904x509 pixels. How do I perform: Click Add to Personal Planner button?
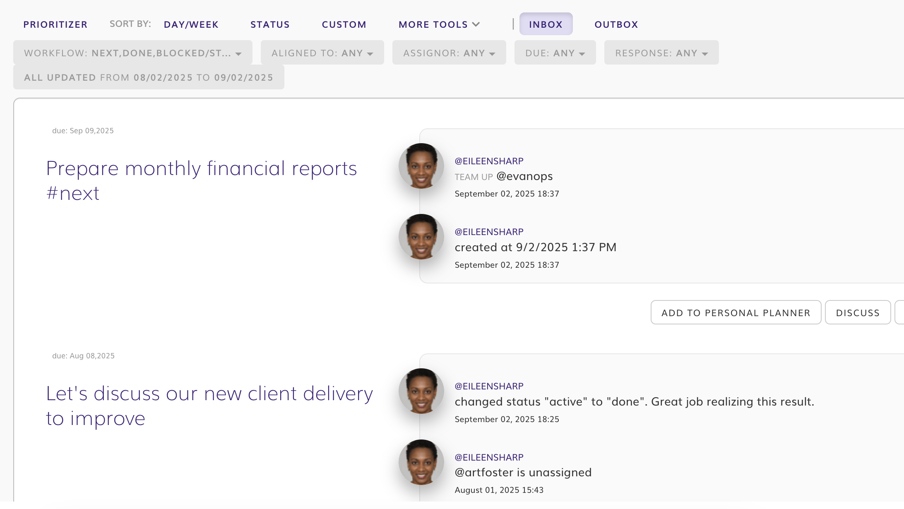tap(736, 313)
